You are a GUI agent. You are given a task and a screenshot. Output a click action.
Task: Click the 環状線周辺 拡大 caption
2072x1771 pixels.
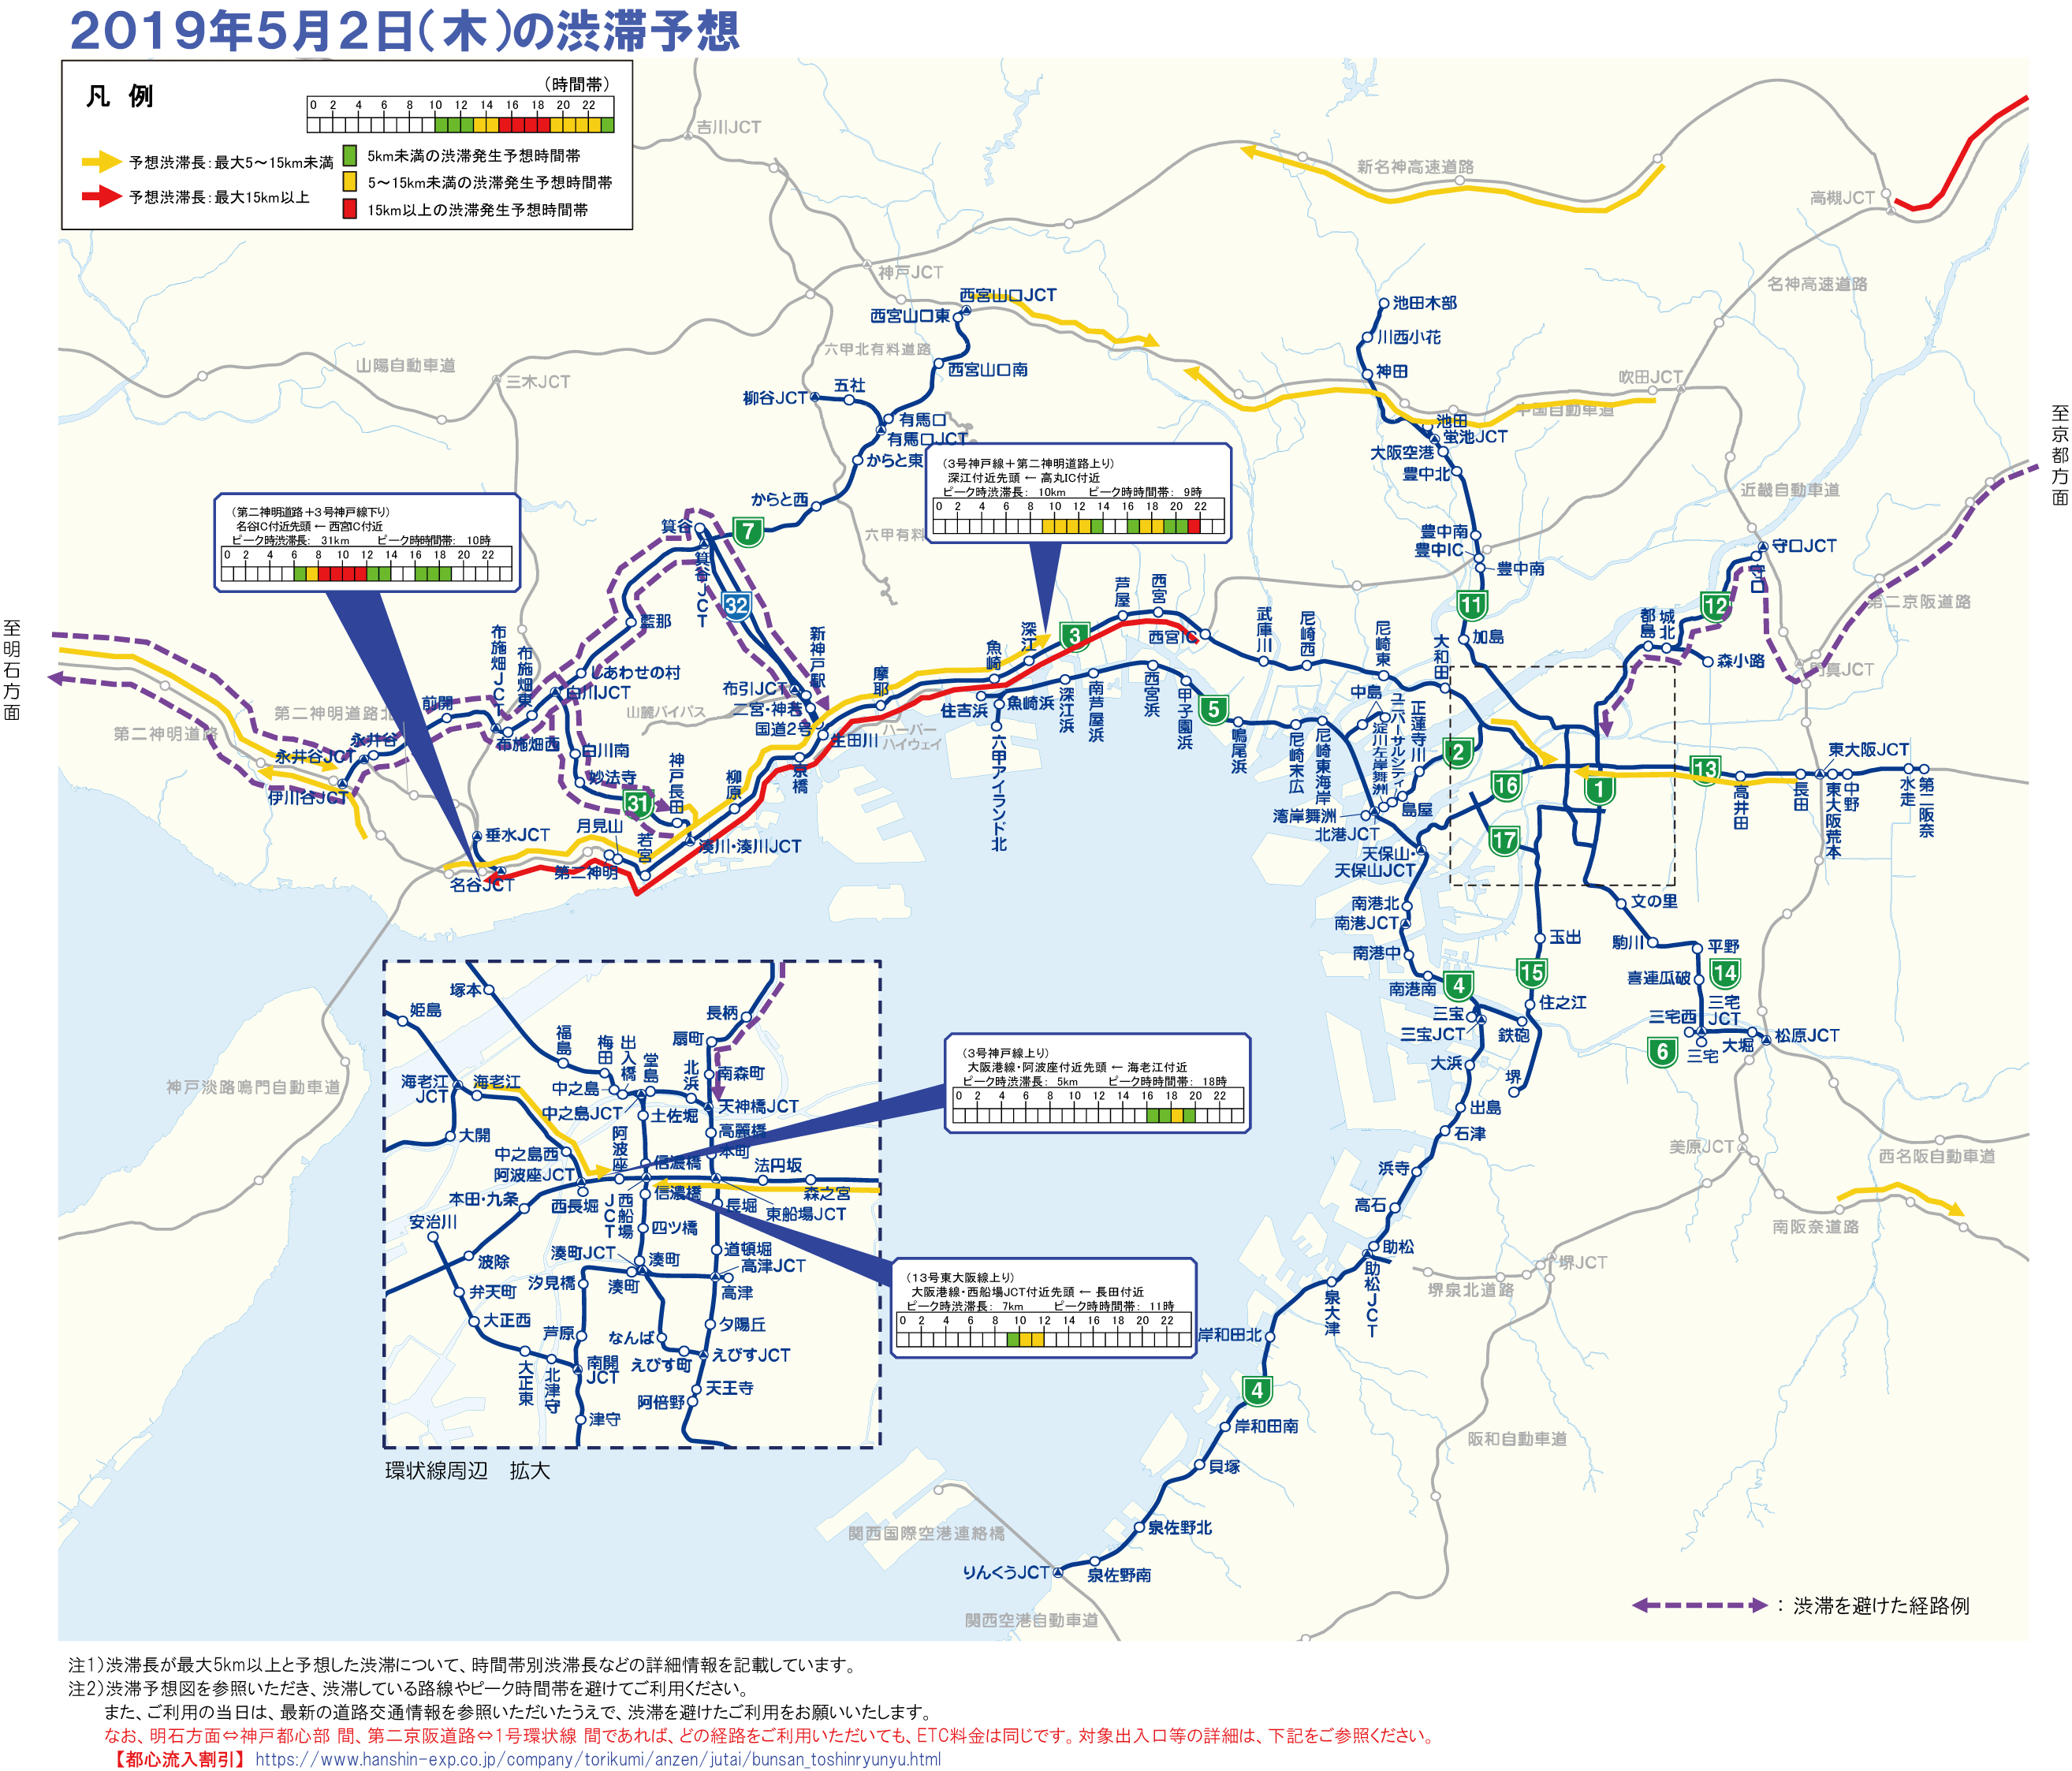467,1470
